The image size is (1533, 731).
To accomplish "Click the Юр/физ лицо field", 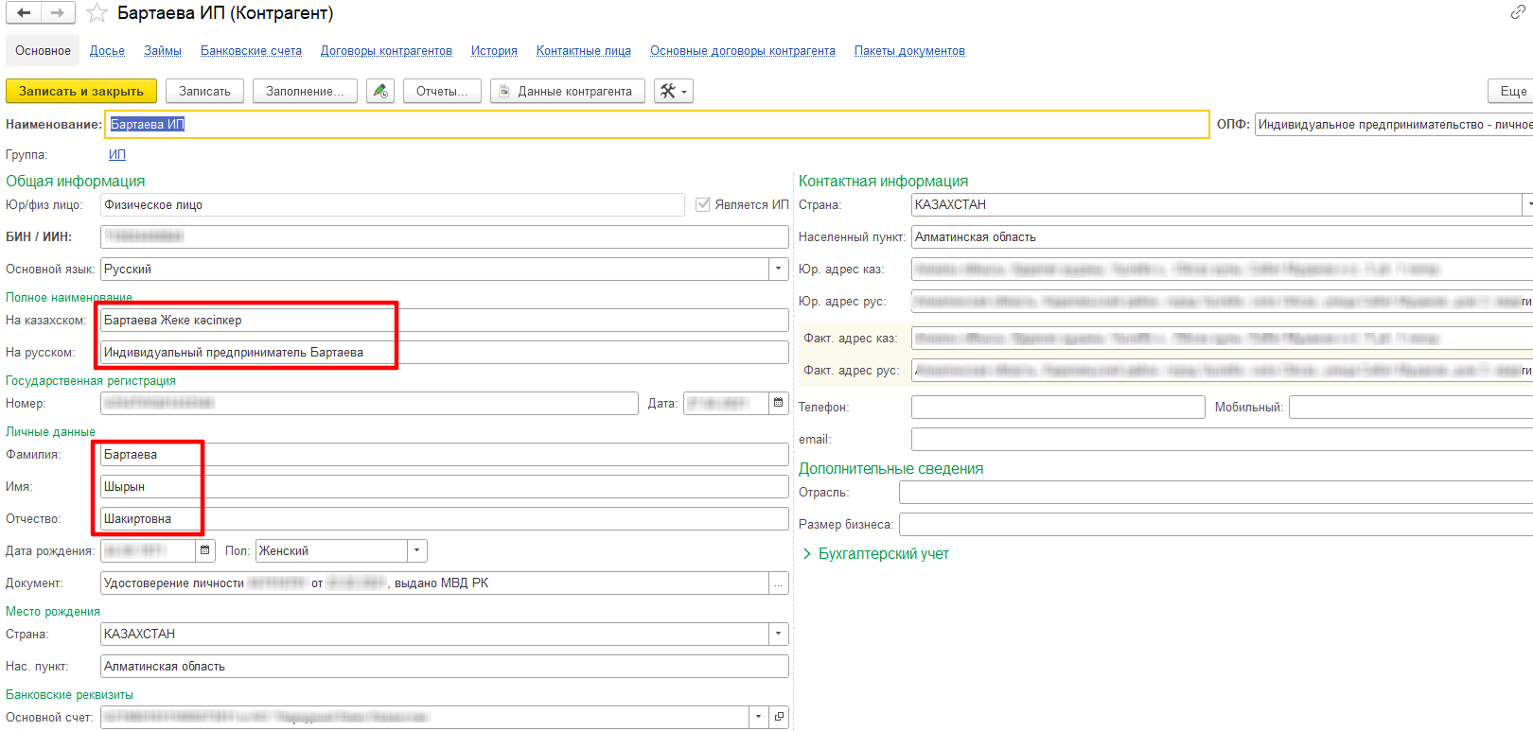I will point(393,205).
